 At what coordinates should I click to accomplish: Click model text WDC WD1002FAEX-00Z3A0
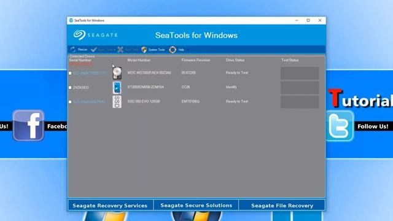pos(149,72)
